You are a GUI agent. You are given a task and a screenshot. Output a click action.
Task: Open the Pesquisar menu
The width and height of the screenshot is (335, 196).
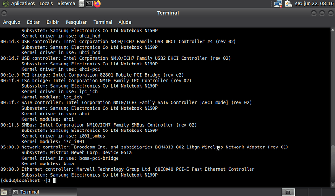(x=76, y=22)
